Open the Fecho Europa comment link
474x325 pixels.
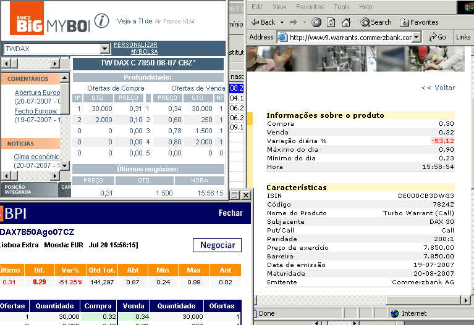point(36,111)
